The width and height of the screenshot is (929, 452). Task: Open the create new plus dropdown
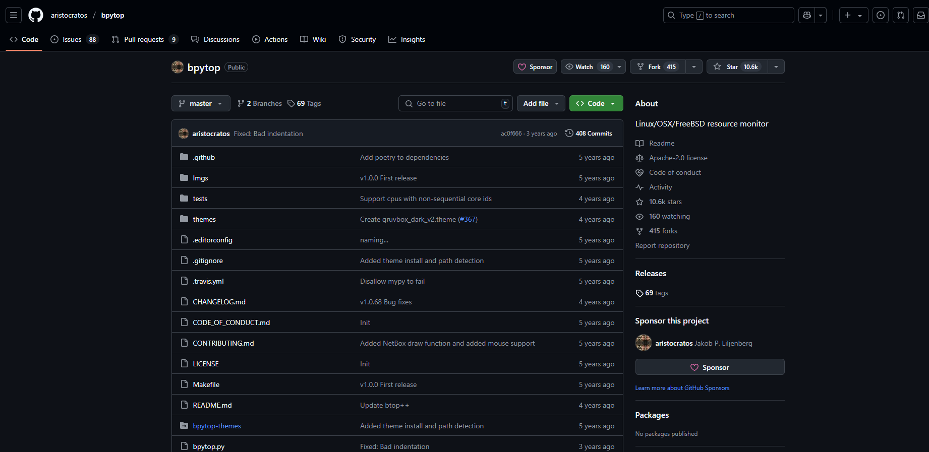click(x=853, y=15)
